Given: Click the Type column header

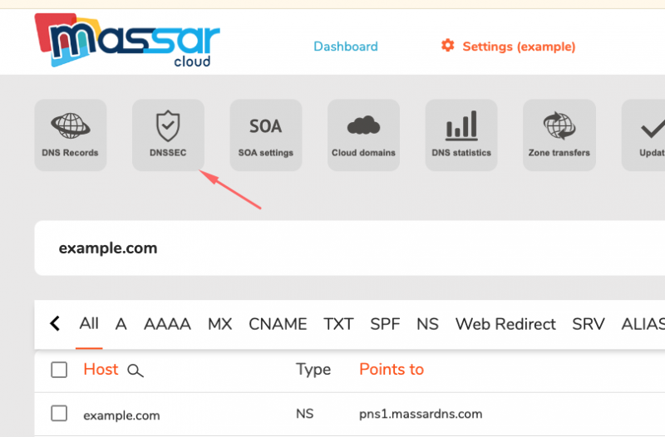Looking at the screenshot, I should pyautogui.click(x=313, y=370).
